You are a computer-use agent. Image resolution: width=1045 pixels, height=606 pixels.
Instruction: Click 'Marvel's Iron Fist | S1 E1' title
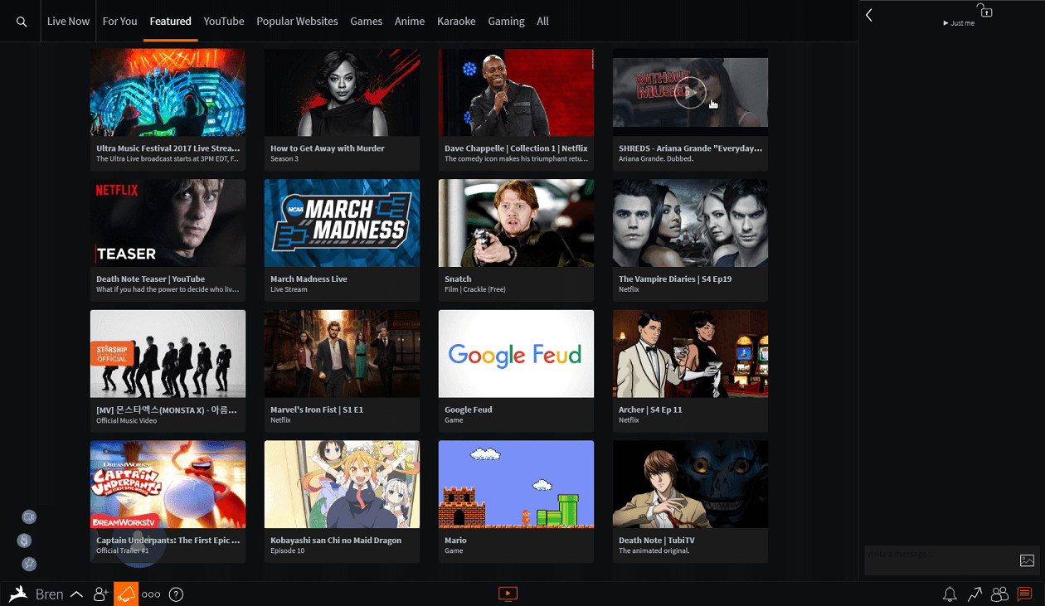click(317, 410)
